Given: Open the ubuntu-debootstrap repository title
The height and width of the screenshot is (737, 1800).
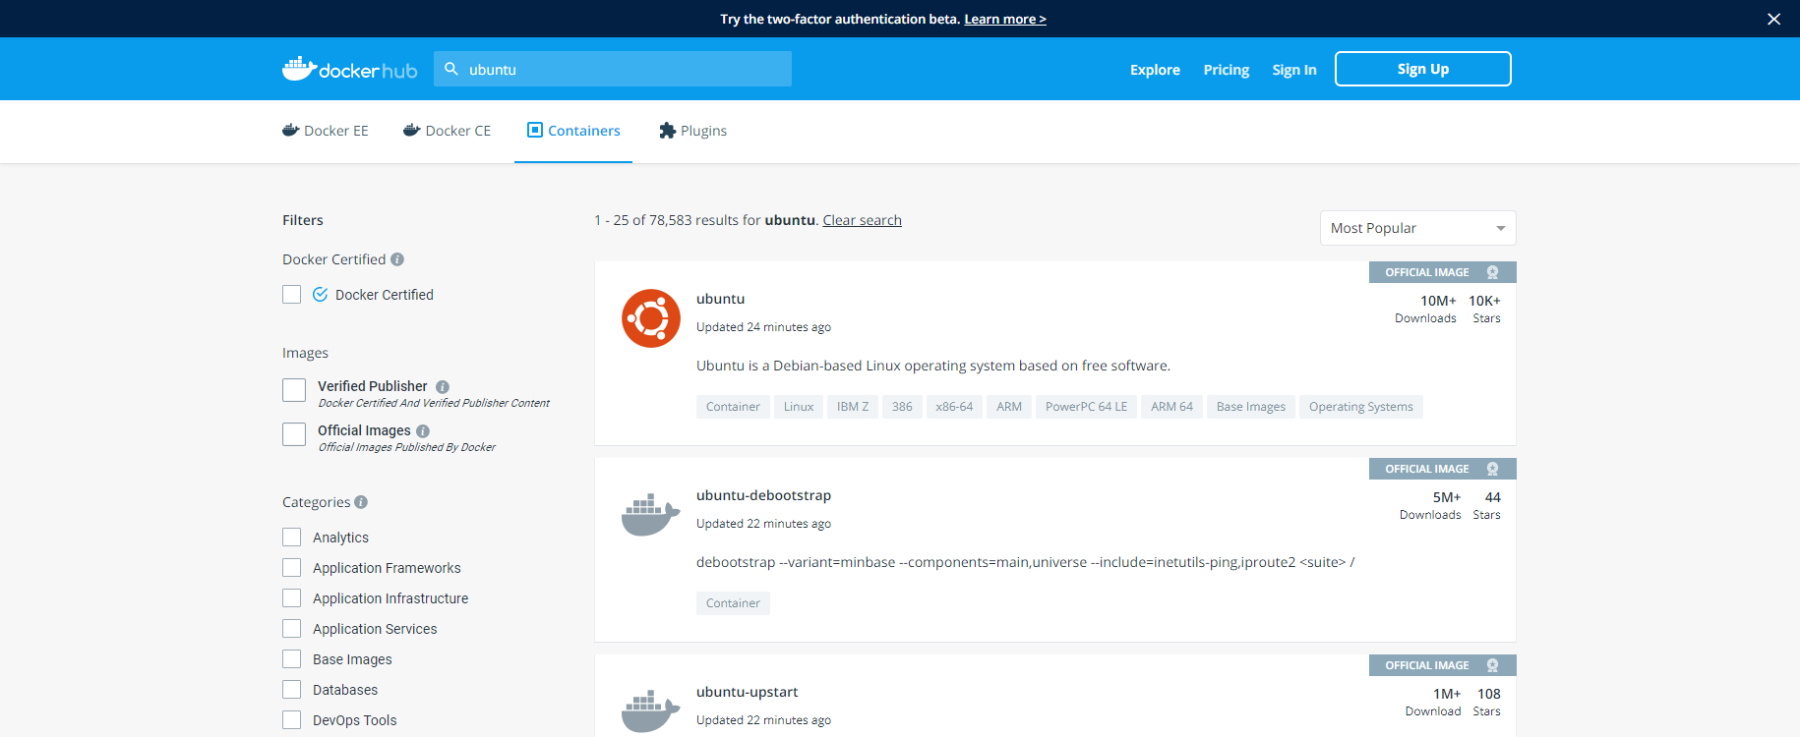Looking at the screenshot, I should point(763,495).
